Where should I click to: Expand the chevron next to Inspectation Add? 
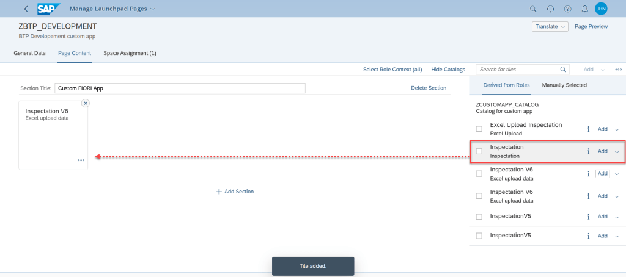(x=616, y=151)
